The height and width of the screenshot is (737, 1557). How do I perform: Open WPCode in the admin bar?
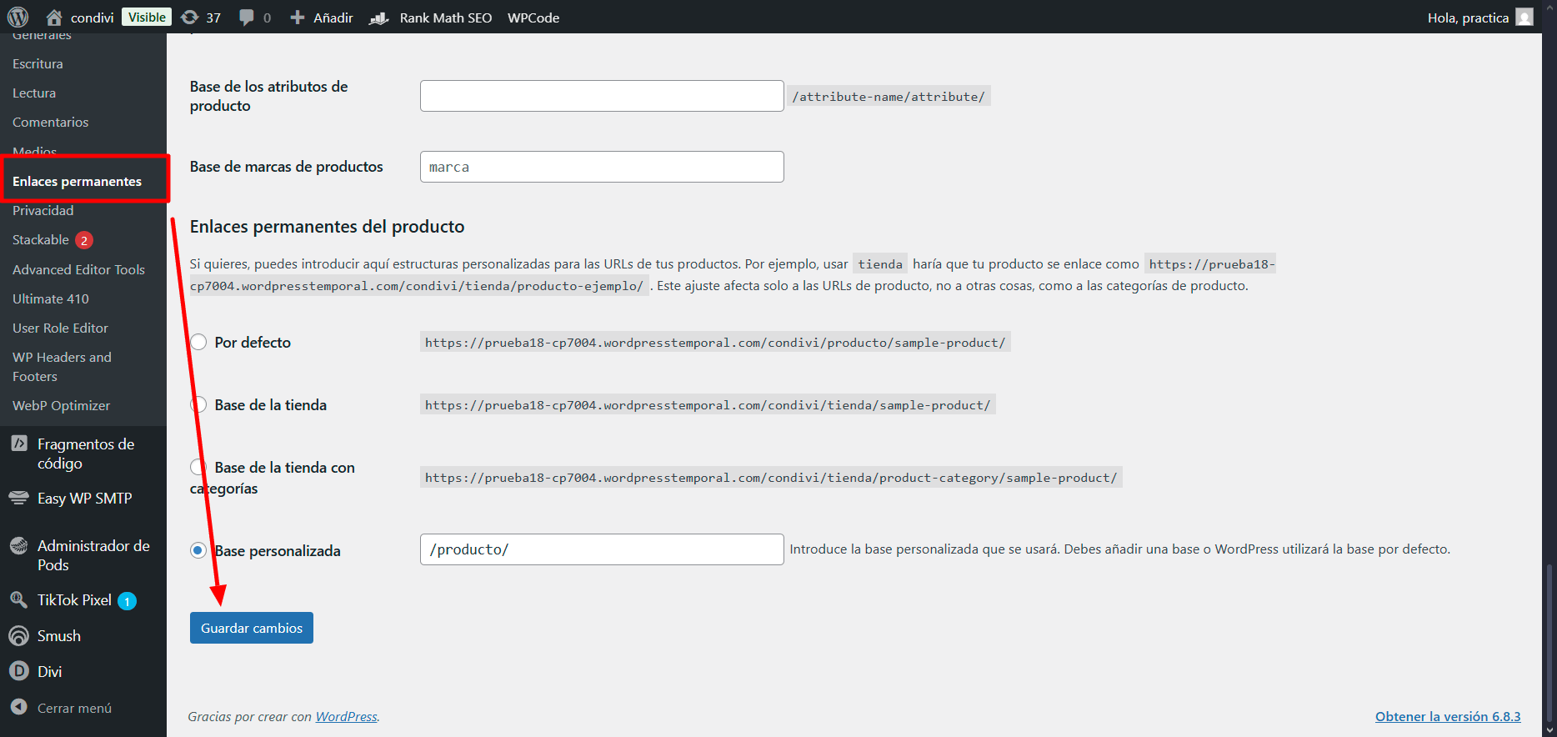(x=533, y=18)
